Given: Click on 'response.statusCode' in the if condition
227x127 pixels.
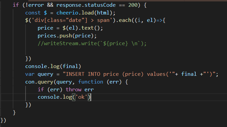Looking at the screenshot, I should [86, 5].
